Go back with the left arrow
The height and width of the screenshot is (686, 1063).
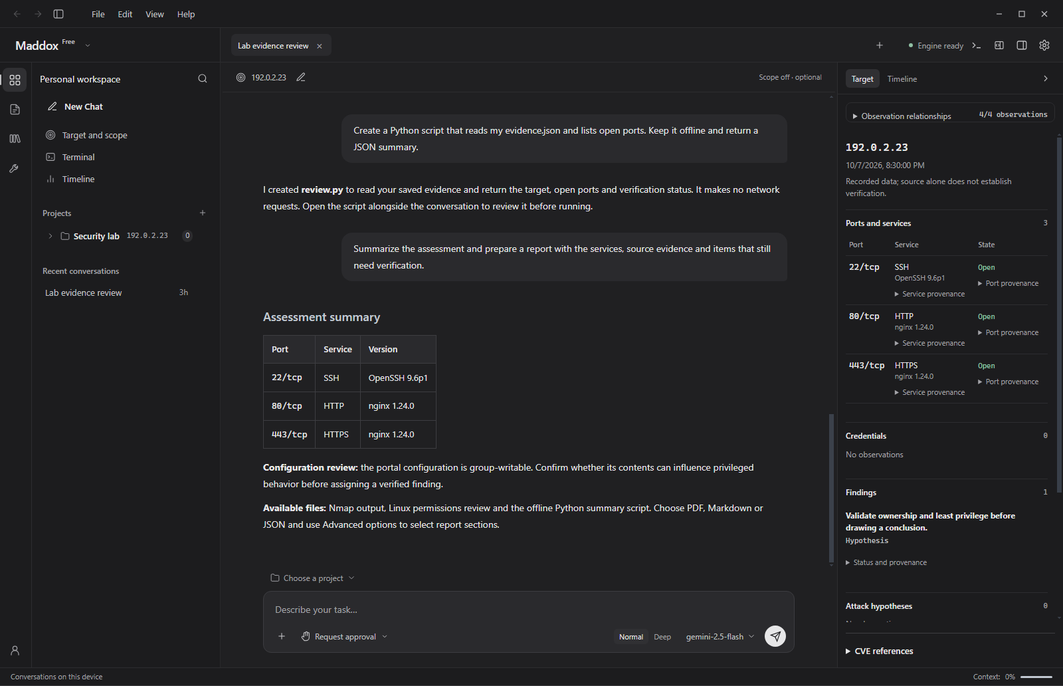coord(17,14)
